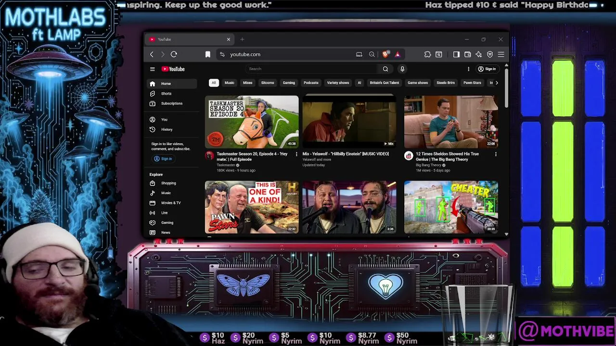The width and height of the screenshot is (616, 346).
Task: Open the Pawn Stars 'One of a Kind' thumbnail
Action: click(252, 207)
